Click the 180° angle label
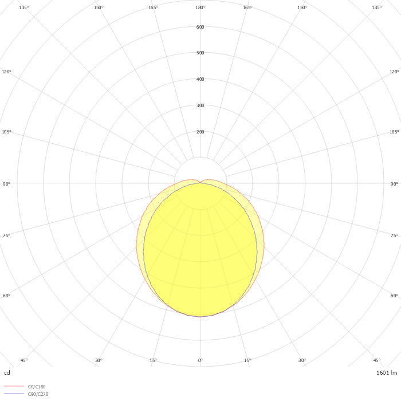Viewport: 401px width, 401px height. (200, 7)
